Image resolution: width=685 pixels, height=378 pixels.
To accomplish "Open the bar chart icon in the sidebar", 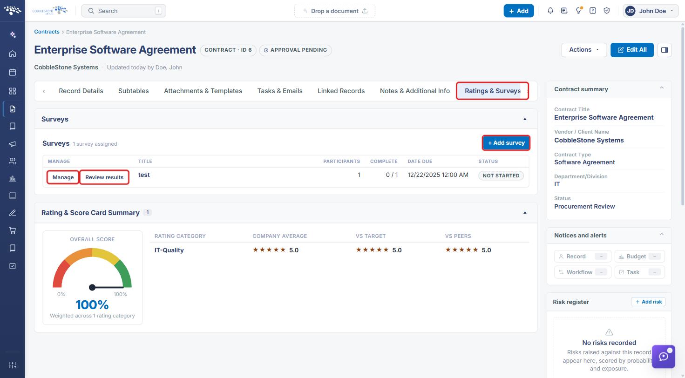I will [13, 179].
